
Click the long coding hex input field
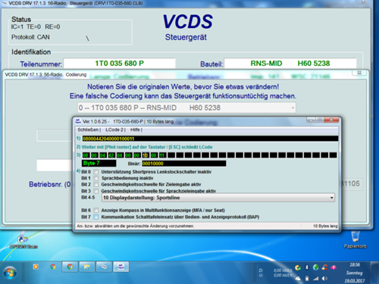click(210, 139)
